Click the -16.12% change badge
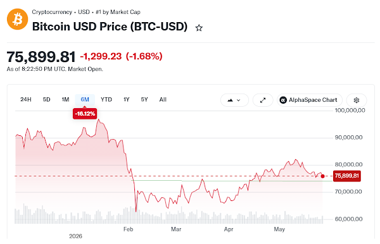380x244 pixels. pos(85,113)
